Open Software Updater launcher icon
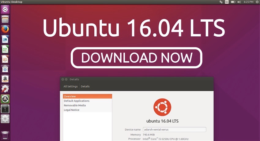 pos(5,99)
